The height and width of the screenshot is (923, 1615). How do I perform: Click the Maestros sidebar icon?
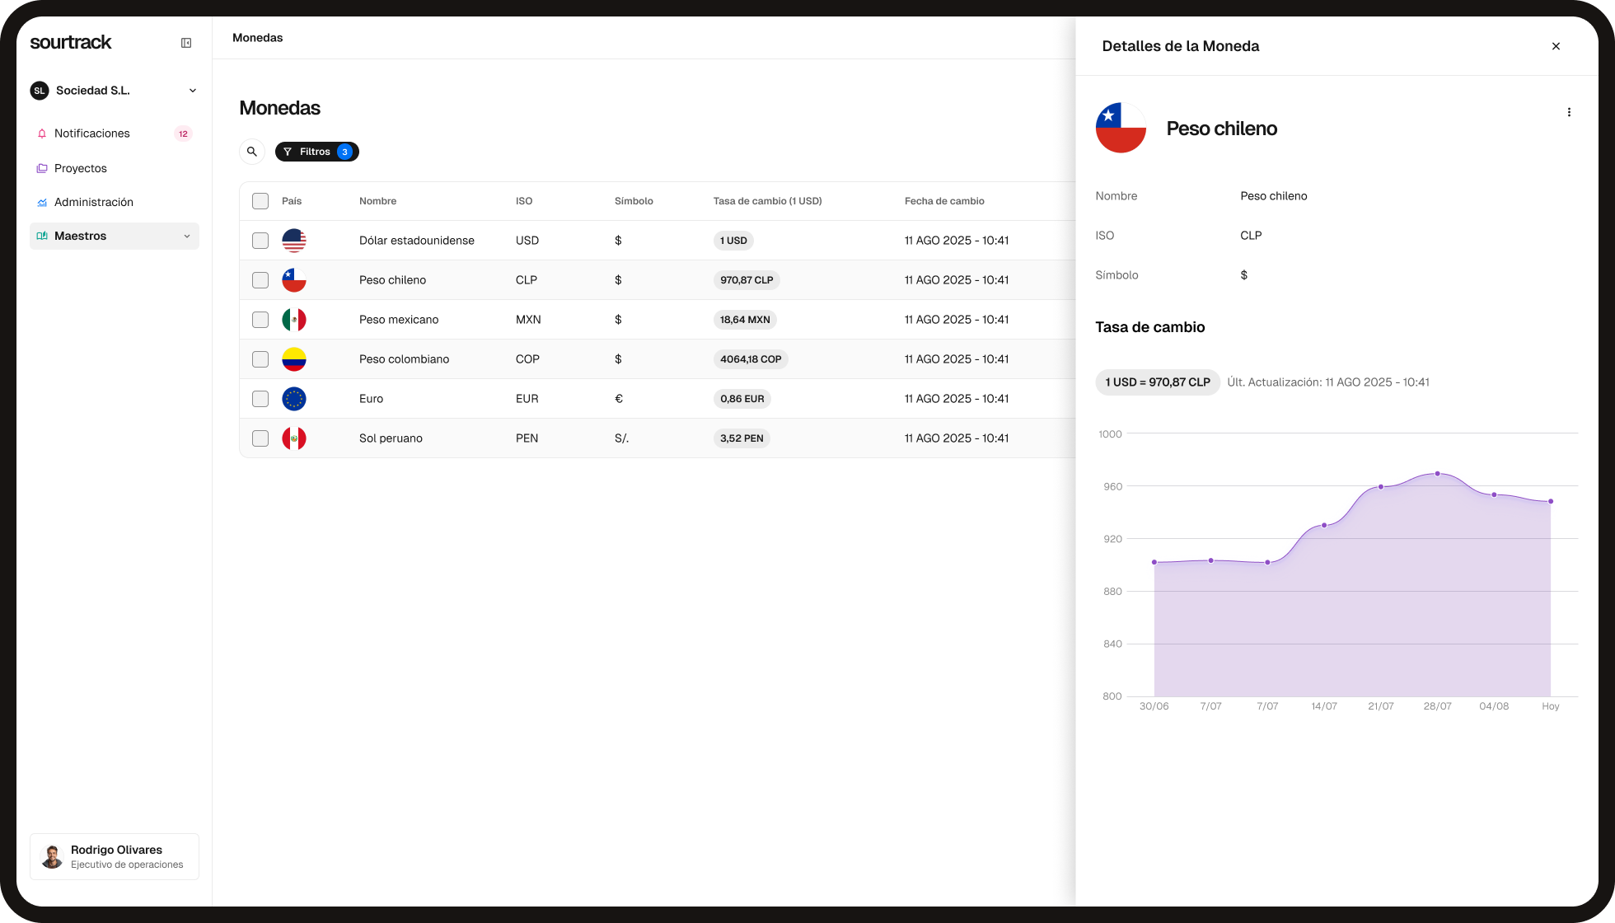point(42,236)
